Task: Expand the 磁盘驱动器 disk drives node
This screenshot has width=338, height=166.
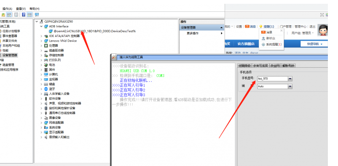Action: click(41, 50)
